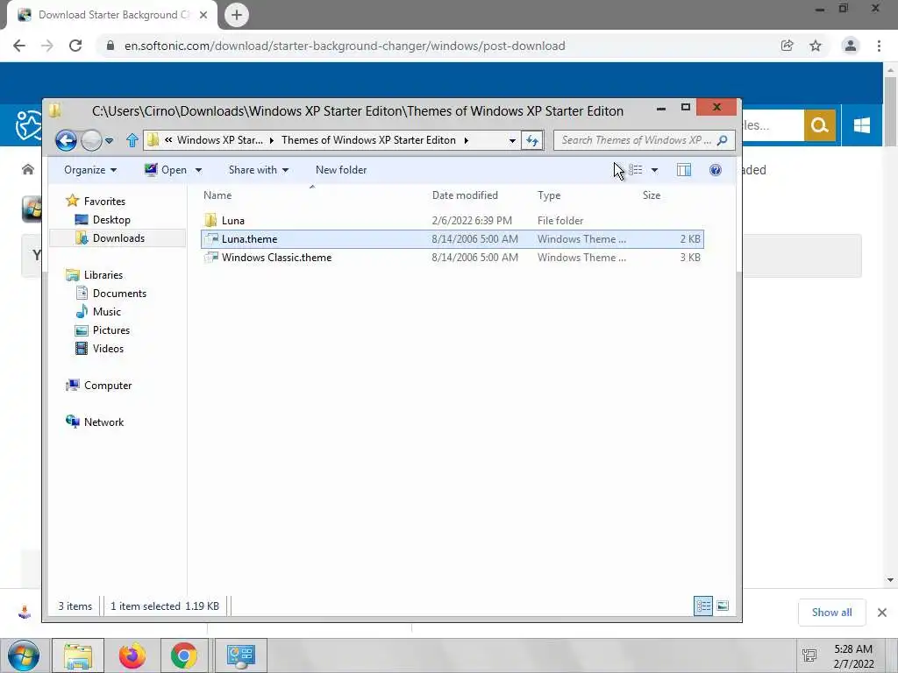The height and width of the screenshot is (673, 898).
Task: Go back in Explorer window
Action: point(66,140)
